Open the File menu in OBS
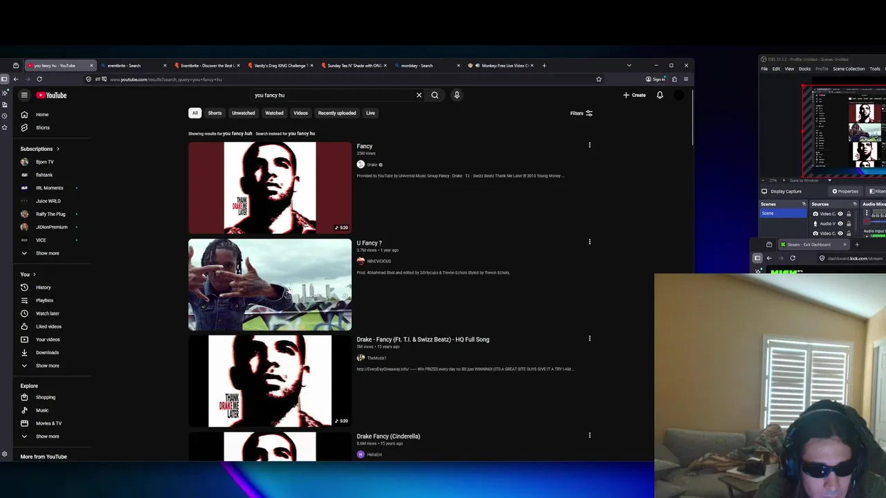This screenshot has height=498, width=886. [x=764, y=69]
